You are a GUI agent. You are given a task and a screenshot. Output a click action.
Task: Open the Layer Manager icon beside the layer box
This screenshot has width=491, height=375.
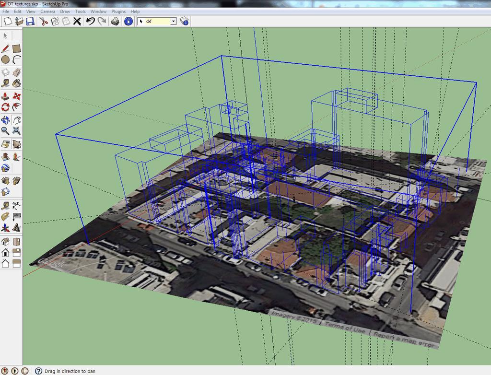(x=184, y=21)
